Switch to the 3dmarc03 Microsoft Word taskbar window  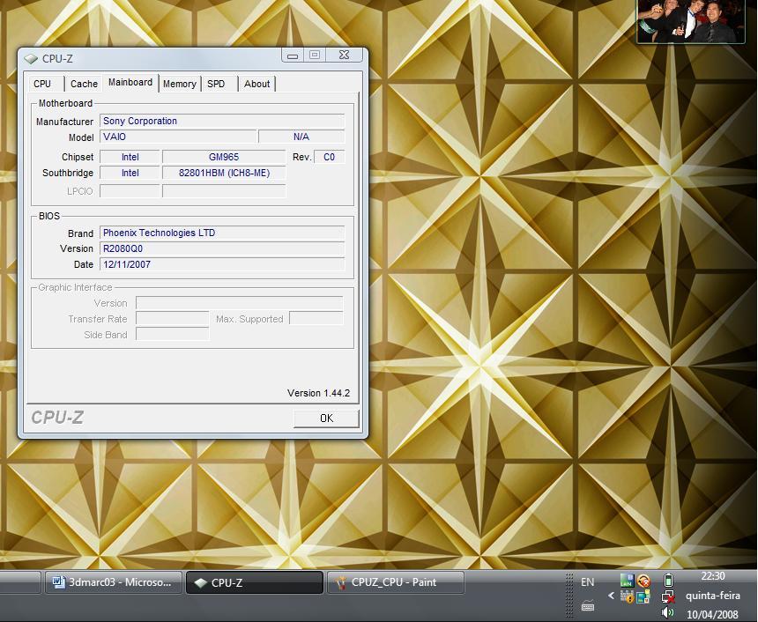tap(114, 582)
